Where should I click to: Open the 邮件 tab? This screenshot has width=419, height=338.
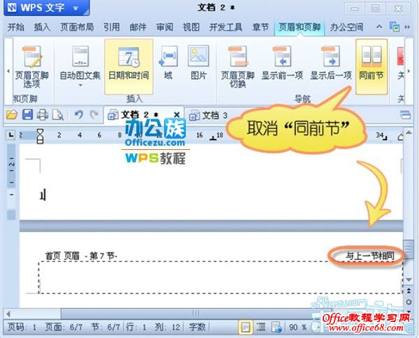pos(138,27)
